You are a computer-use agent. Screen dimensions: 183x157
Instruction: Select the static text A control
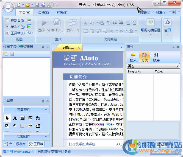(x=15, y=118)
